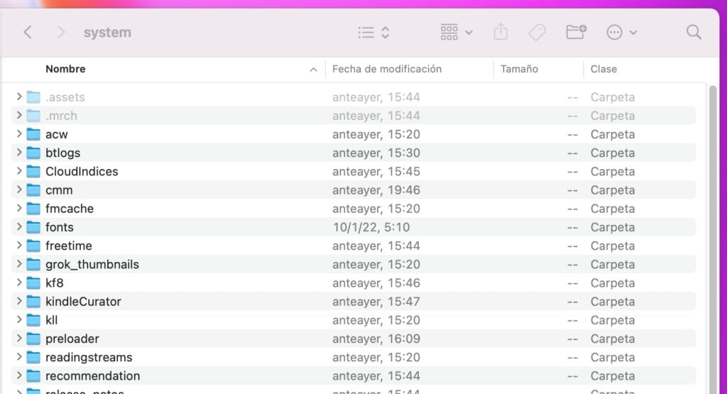This screenshot has width=727, height=394.
Task: Click the Share icon in toolbar
Action: (x=501, y=32)
